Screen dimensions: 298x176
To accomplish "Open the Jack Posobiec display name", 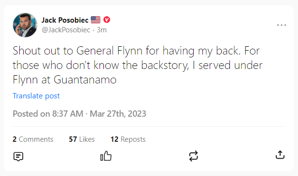I will click(65, 20).
